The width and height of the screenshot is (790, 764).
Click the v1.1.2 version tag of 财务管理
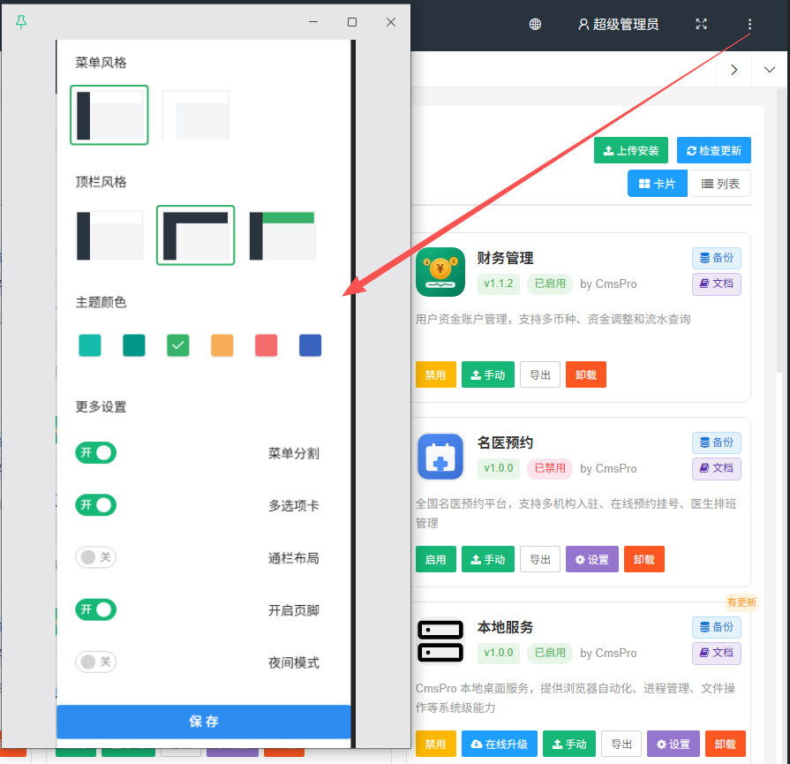499,284
